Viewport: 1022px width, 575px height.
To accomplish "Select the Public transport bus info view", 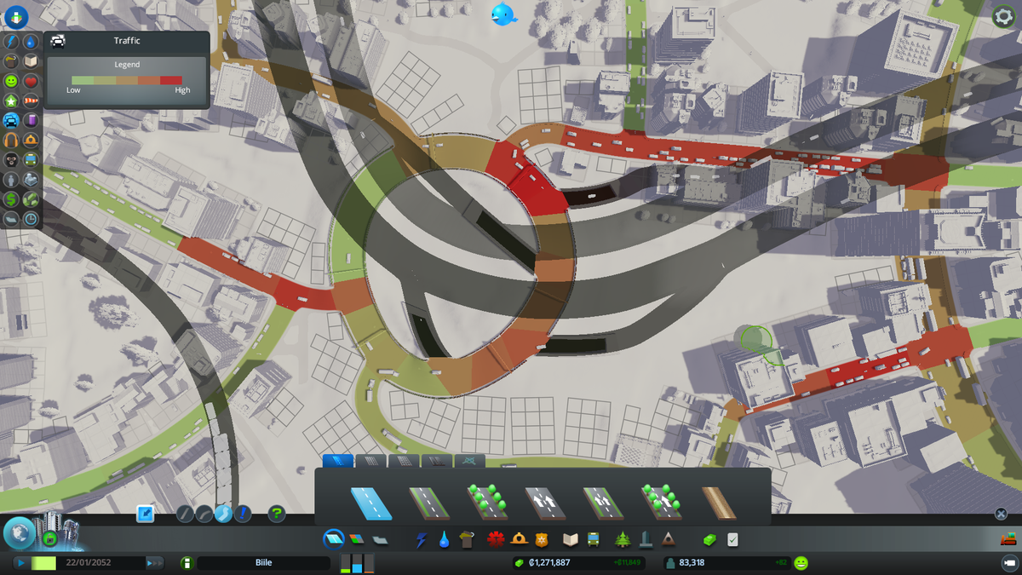I will pyautogui.click(x=31, y=159).
